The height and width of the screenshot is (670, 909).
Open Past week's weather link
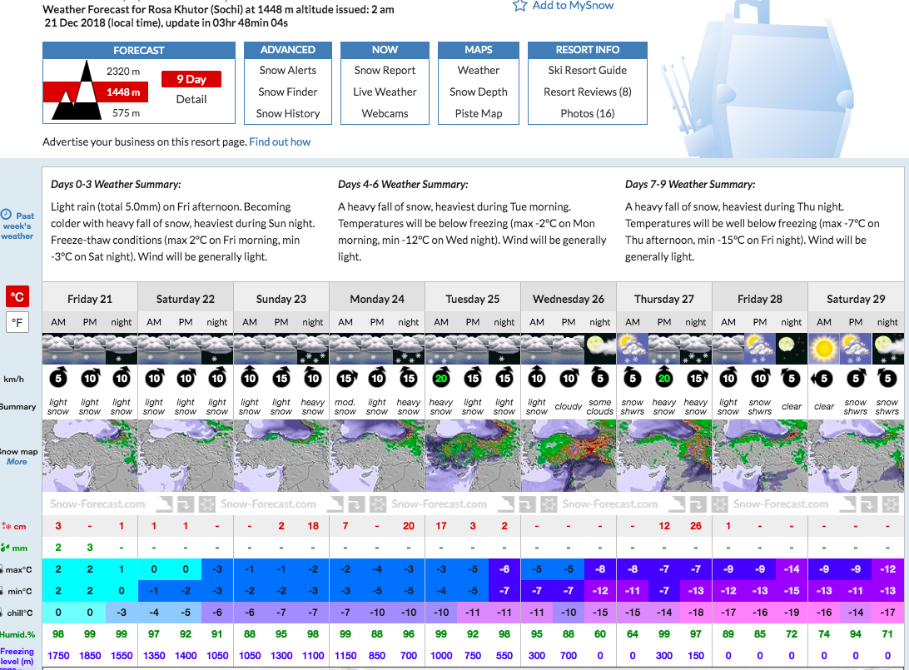coord(17,226)
